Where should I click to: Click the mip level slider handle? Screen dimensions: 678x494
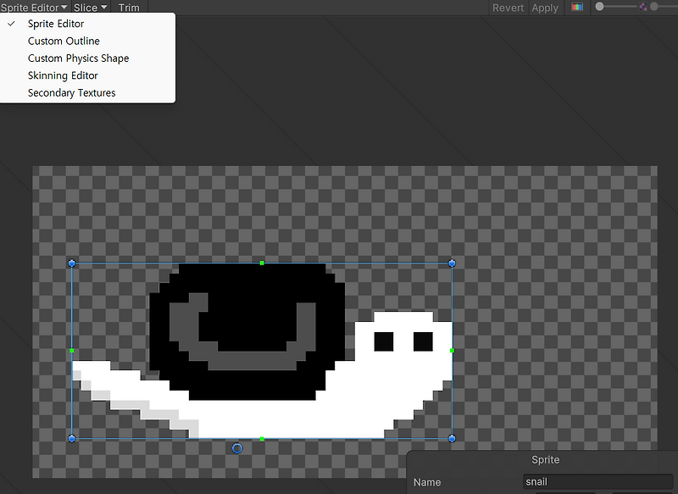654,7
